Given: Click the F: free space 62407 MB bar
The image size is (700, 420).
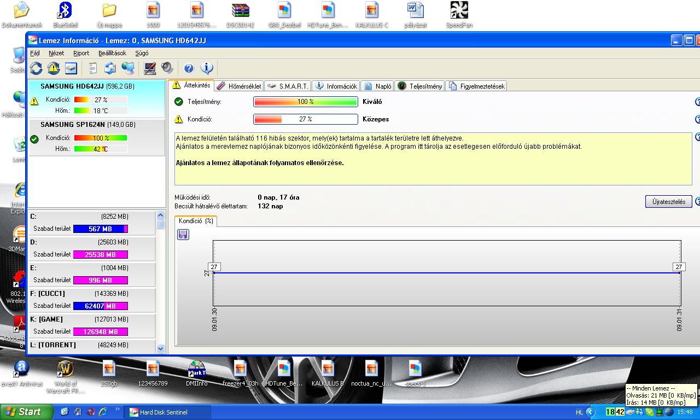Looking at the screenshot, I should click(x=101, y=306).
